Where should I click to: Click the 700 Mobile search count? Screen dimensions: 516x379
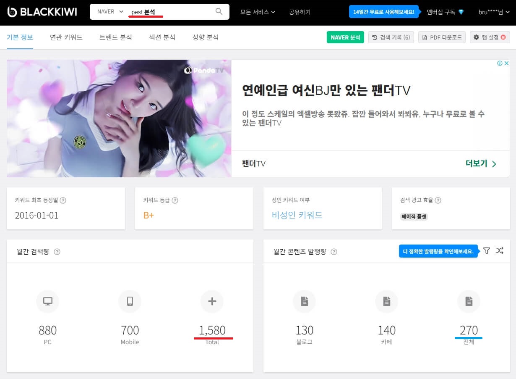tap(130, 330)
